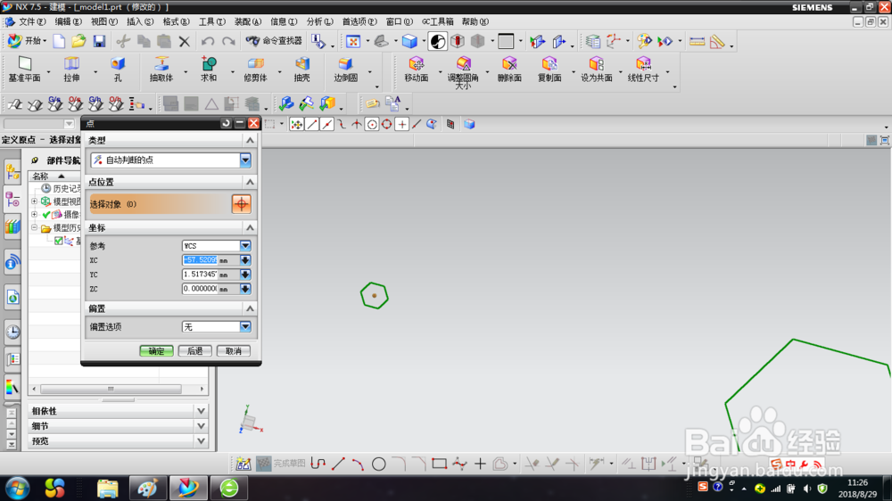Open the Extract Body (抽取体) tool
The width and height of the screenshot is (892, 501).
[161, 70]
